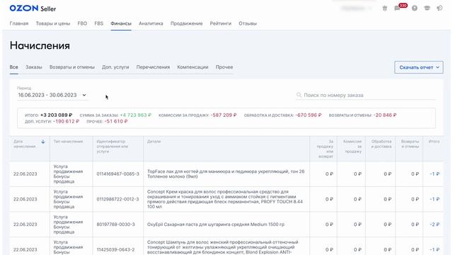The height and width of the screenshot is (255, 453).
Task: Click the search magnifier icon
Action: [x=299, y=95]
